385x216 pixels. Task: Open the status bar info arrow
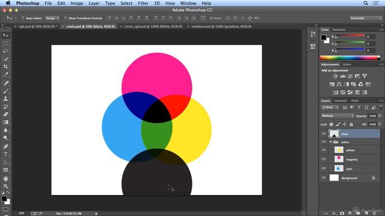(x=96, y=214)
